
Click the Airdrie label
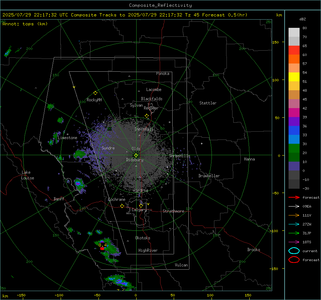coord(141,190)
